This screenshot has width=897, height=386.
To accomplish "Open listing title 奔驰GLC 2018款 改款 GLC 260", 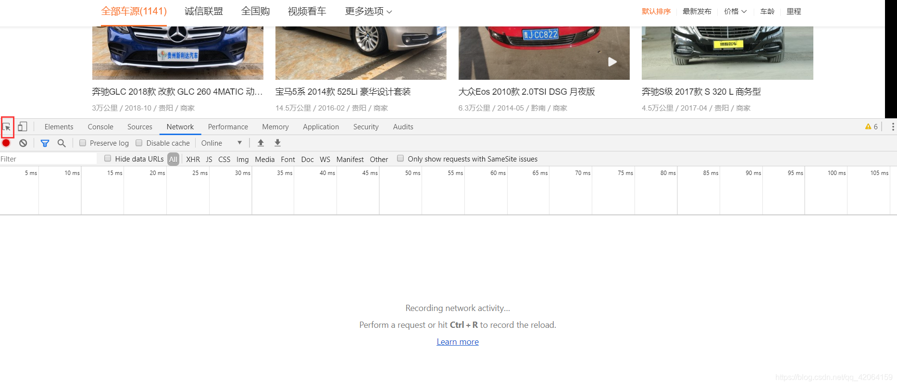I will (x=177, y=92).
